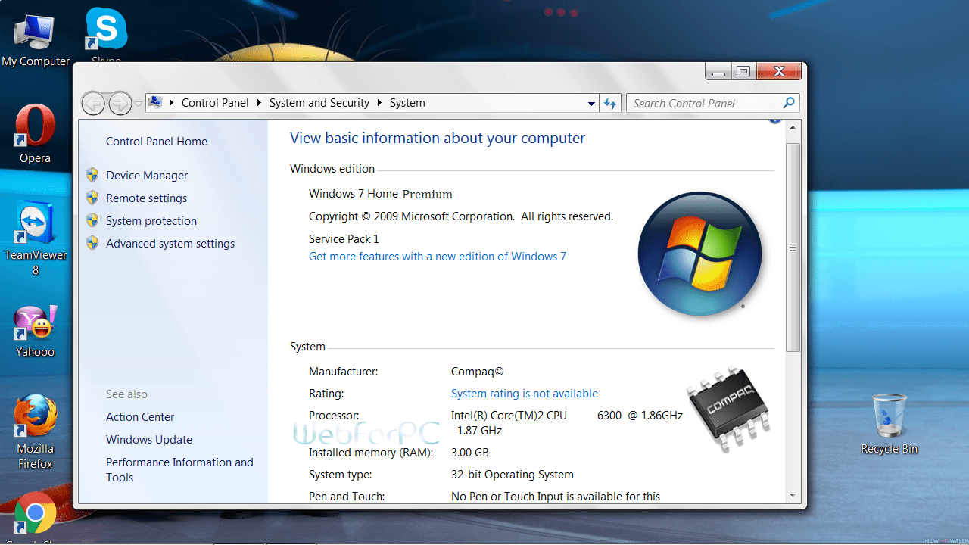Close the System window
969x545 pixels.
coord(777,71)
